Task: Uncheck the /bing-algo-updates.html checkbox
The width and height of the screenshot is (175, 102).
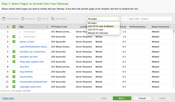Action: [14, 62]
